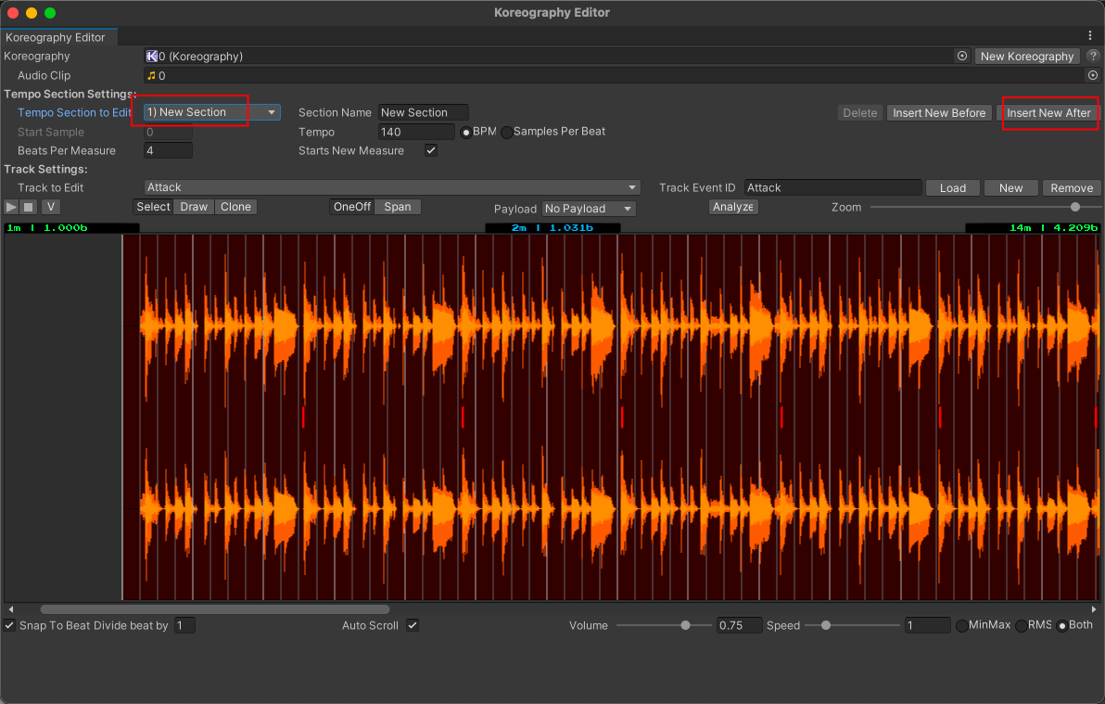Open the panel's three-dot options menu
The image size is (1105, 704).
click(1090, 35)
